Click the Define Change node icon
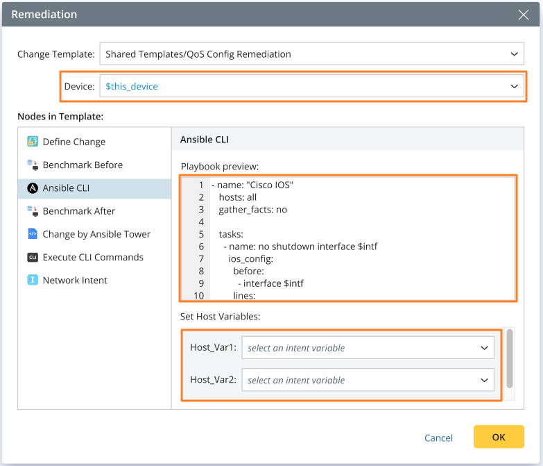 (x=33, y=142)
